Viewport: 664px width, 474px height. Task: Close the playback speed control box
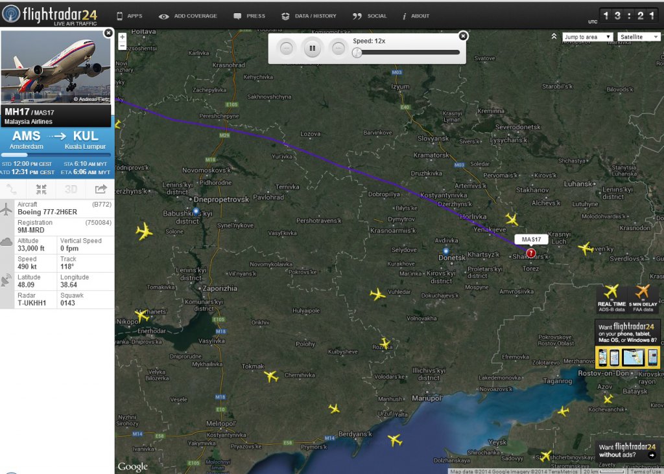click(463, 36)
